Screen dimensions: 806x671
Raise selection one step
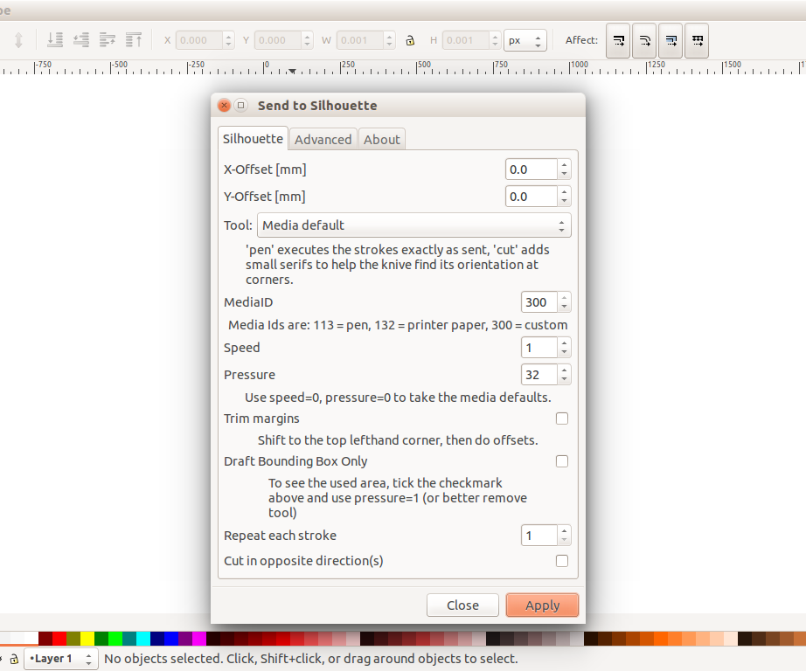(108, 40)
